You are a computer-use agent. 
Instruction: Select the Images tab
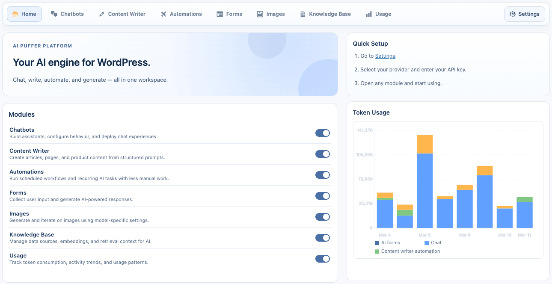click(271, 14)
